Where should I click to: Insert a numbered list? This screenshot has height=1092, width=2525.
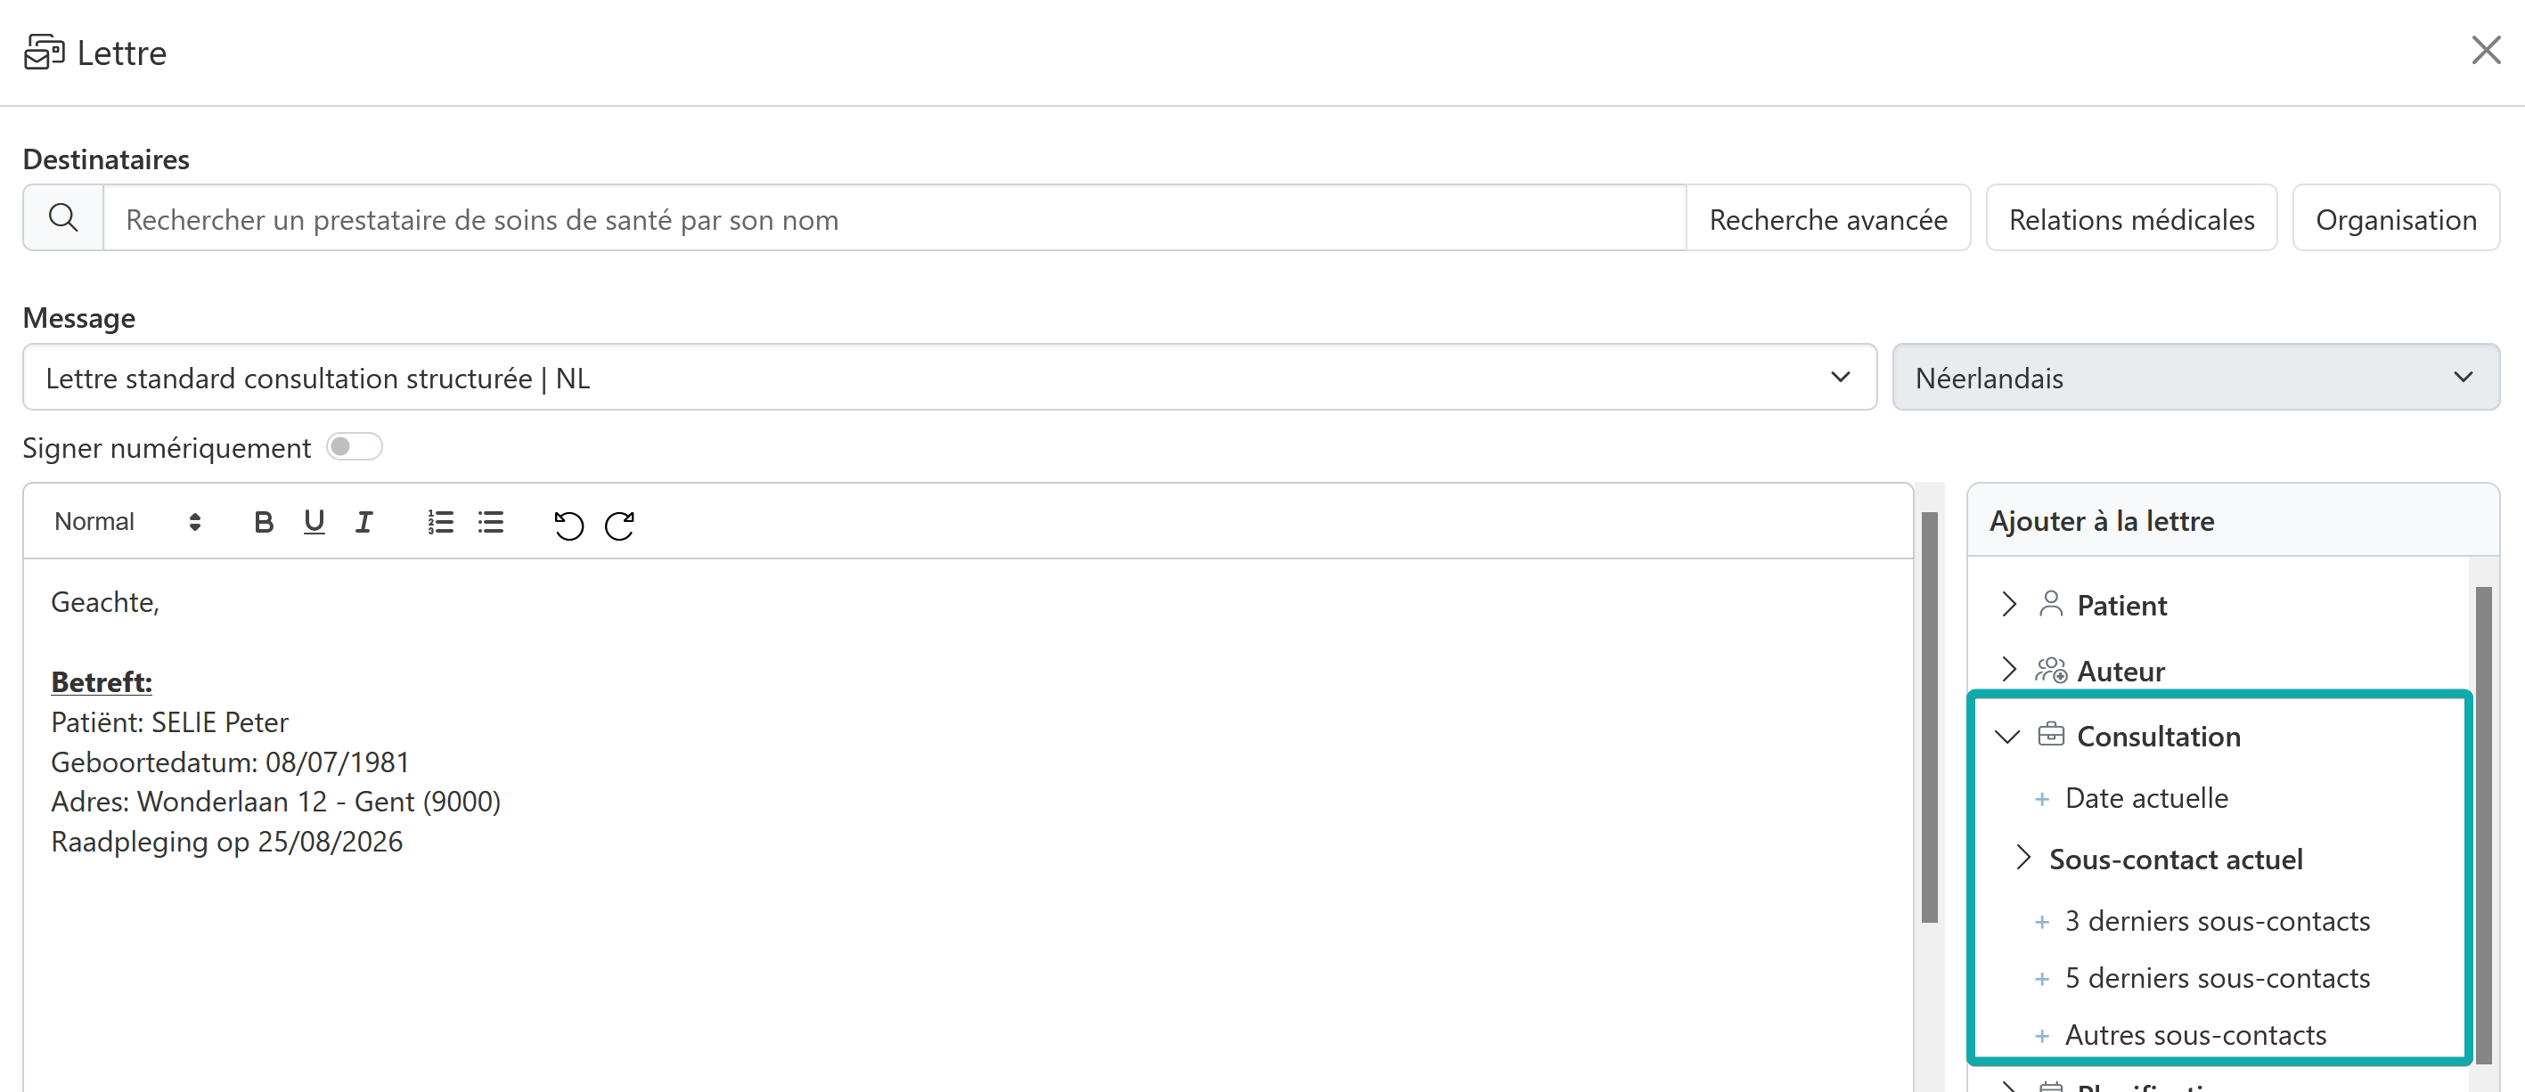coord(440,523)
